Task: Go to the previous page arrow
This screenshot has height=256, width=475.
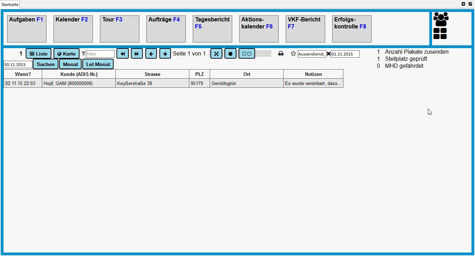Action: (151, 54)
